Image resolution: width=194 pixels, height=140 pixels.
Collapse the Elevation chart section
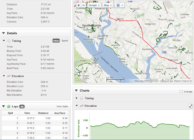pos(77,106)
